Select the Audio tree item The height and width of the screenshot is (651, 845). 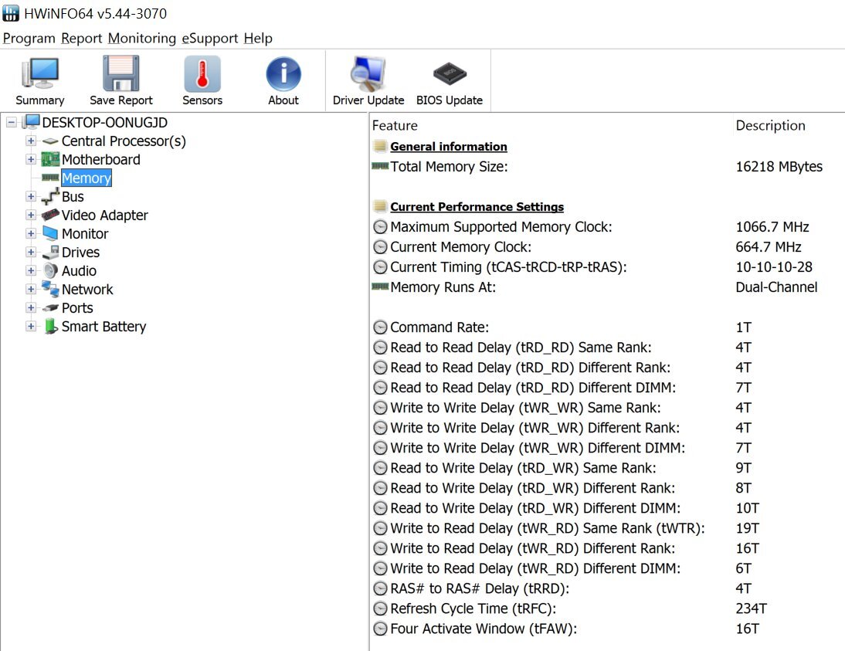coord(79,271)
